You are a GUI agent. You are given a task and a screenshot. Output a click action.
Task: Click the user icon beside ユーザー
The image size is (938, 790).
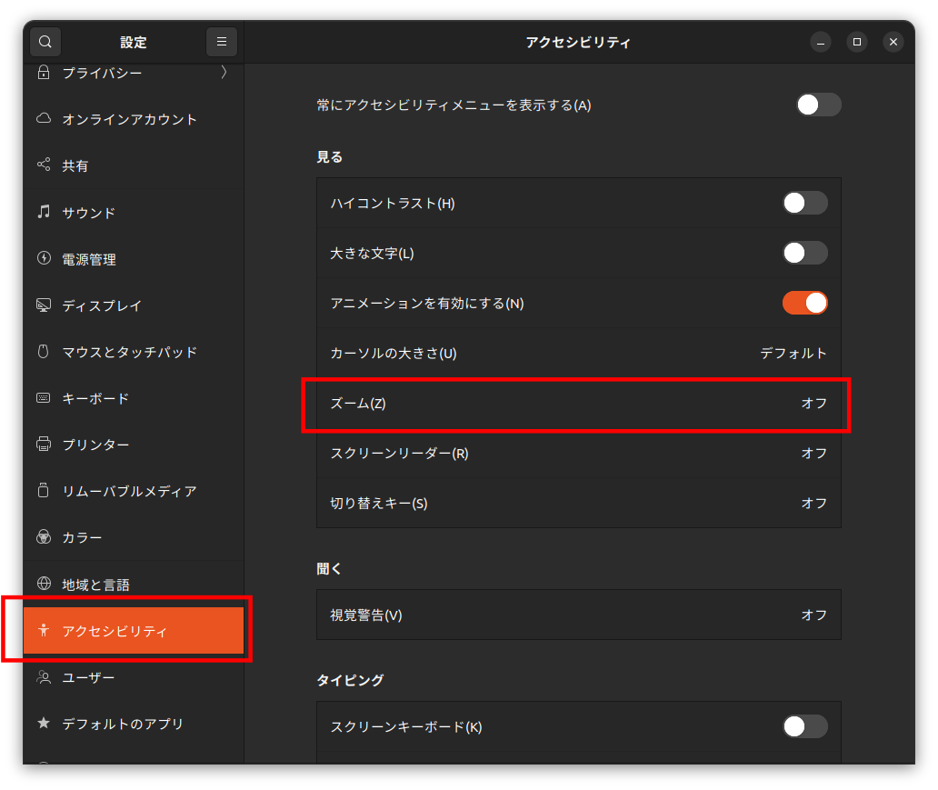[x=44, y=677]
